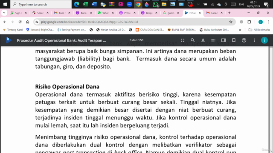The image size is (273, 153).
Task: Open Chrome profile avatar
Action: [261, 22]
